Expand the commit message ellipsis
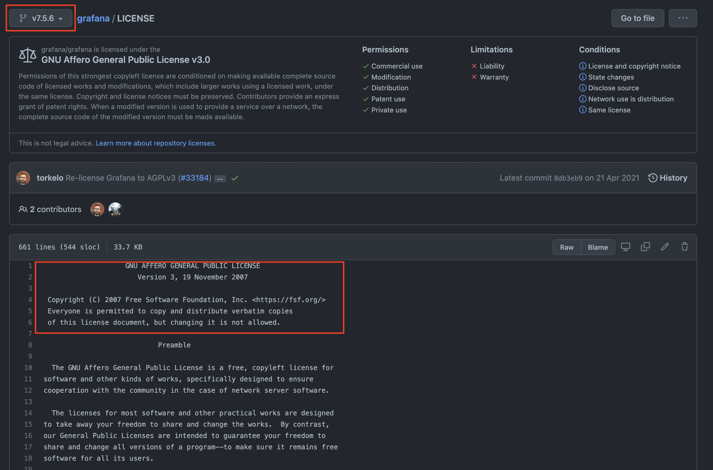This screenshot has width=713, height=470. point(220,178)
